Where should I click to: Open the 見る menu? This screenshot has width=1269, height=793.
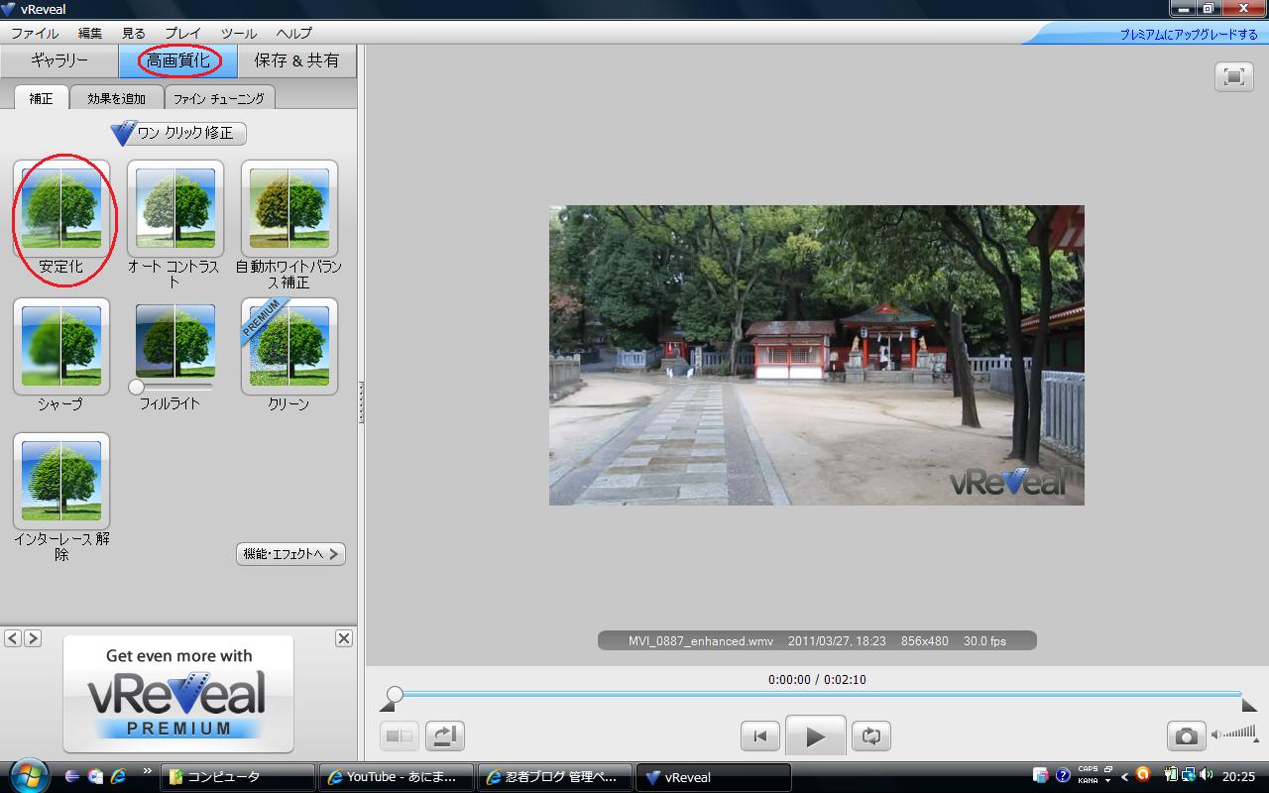pos(133,33)
